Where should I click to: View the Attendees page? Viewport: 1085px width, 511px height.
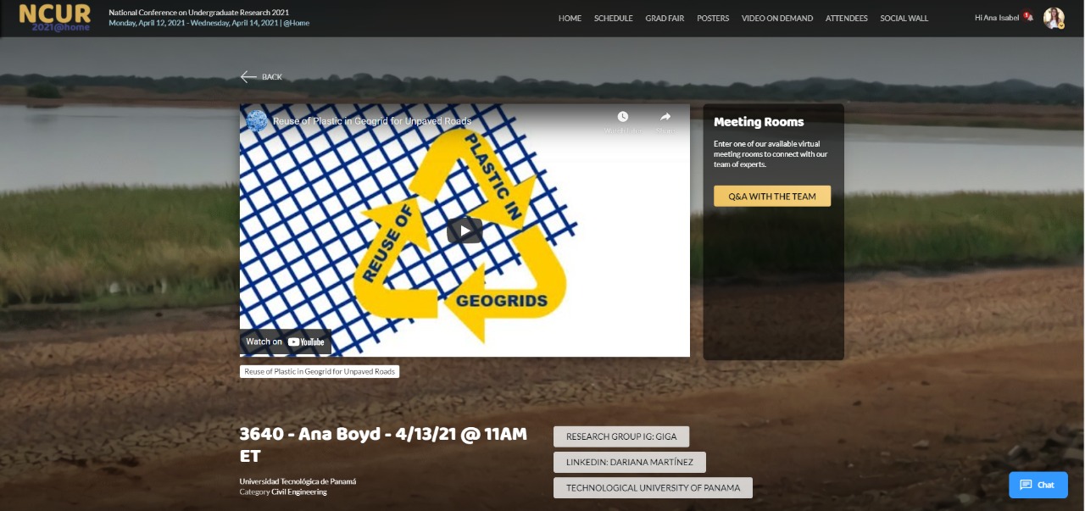coord(847,19)
